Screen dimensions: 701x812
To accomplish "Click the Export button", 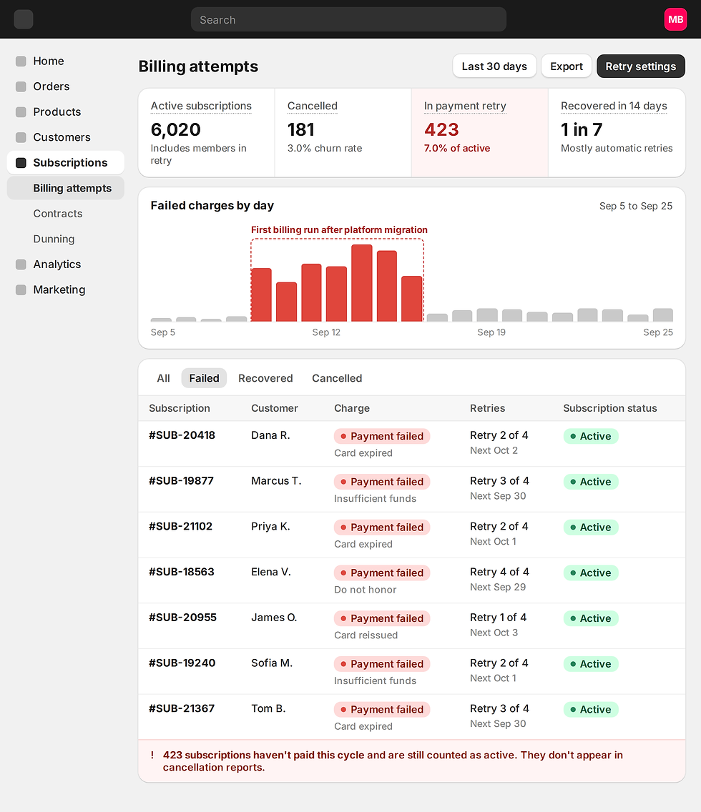I will [567, 66].
